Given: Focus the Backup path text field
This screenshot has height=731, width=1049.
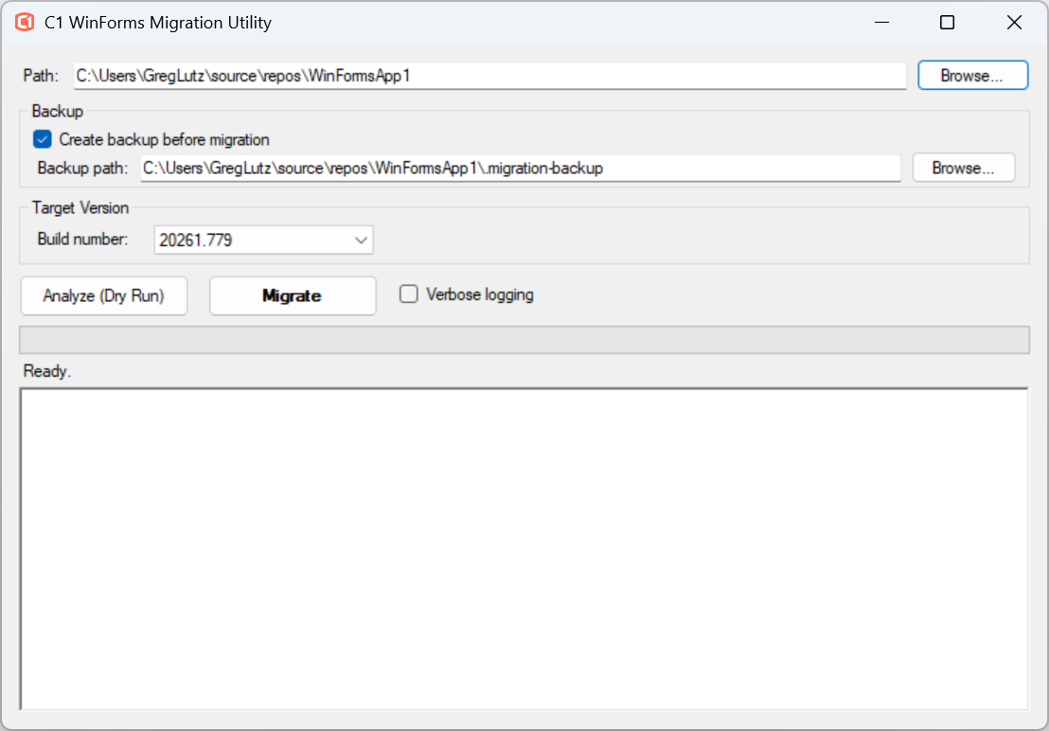Looking at the screenshot, I should point(521,168).
